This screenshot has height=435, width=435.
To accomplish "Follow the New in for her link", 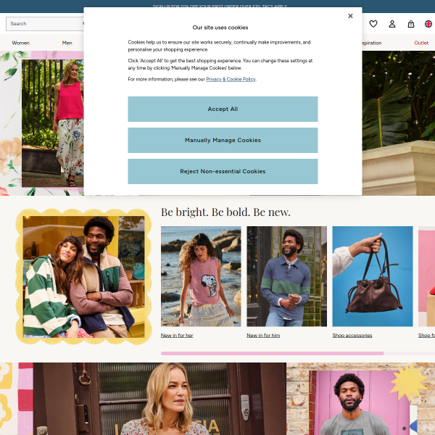I will click(177, 336).
